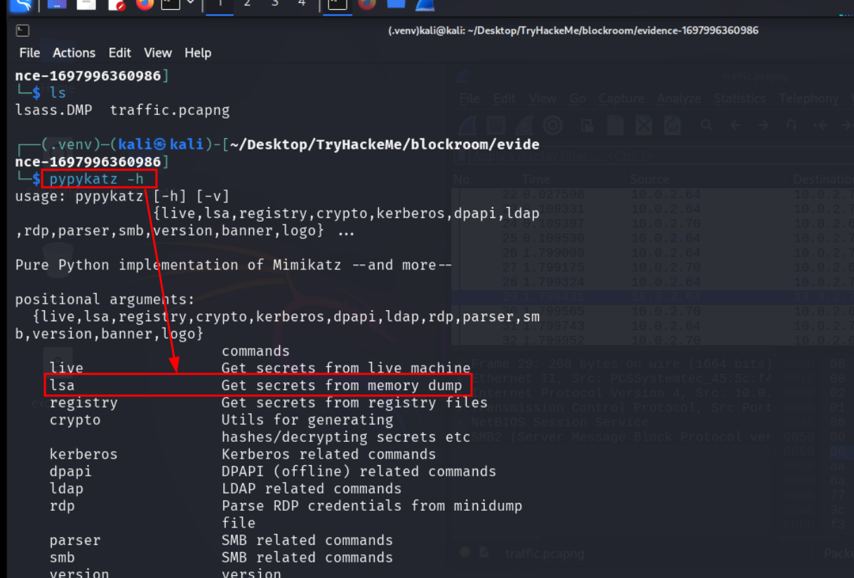The width and height of the screenshot is (854, 578).
Task: Click the 'parser' command in help list
Action: point(75,540)
